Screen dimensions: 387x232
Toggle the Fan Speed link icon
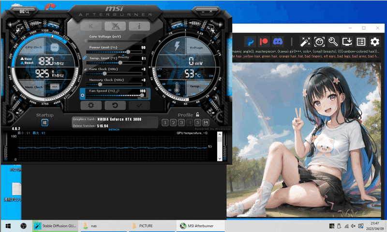point(118,91)
